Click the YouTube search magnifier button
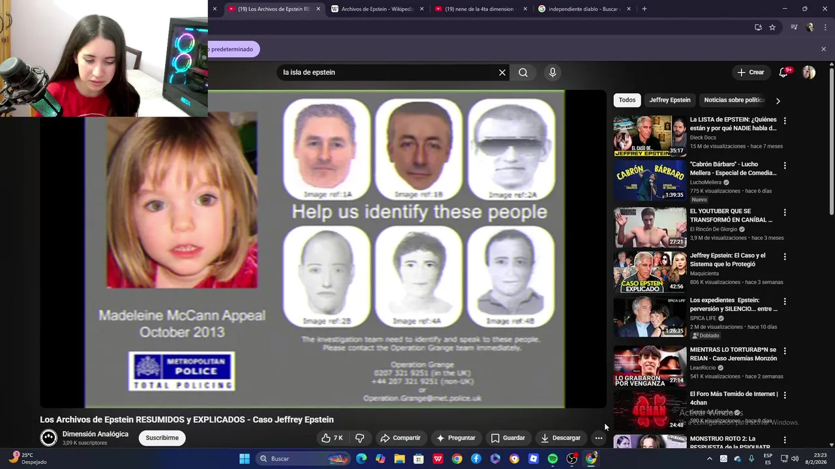Screen dimensions: 835x469 (x=523, y=72)
